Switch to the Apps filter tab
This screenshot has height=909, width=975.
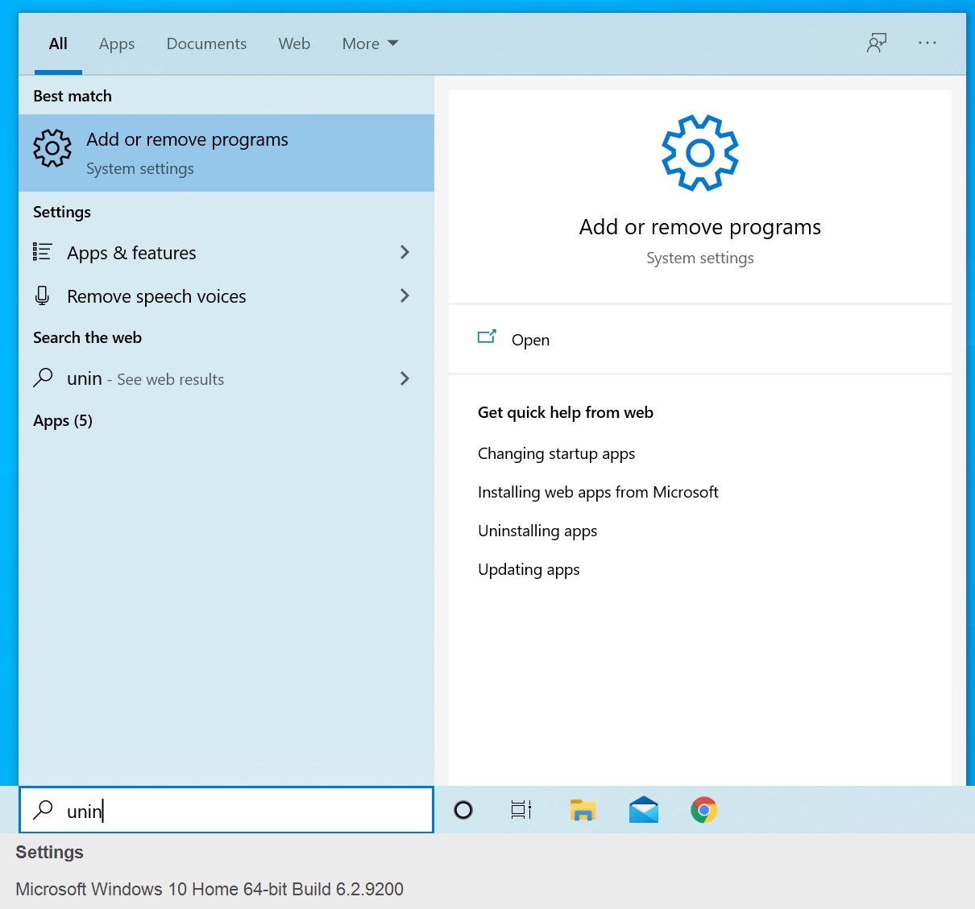pyautogui.click(x=117, y=43)
